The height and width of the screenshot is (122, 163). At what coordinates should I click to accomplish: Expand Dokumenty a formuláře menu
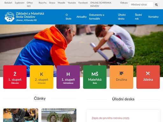click(96, 17)
